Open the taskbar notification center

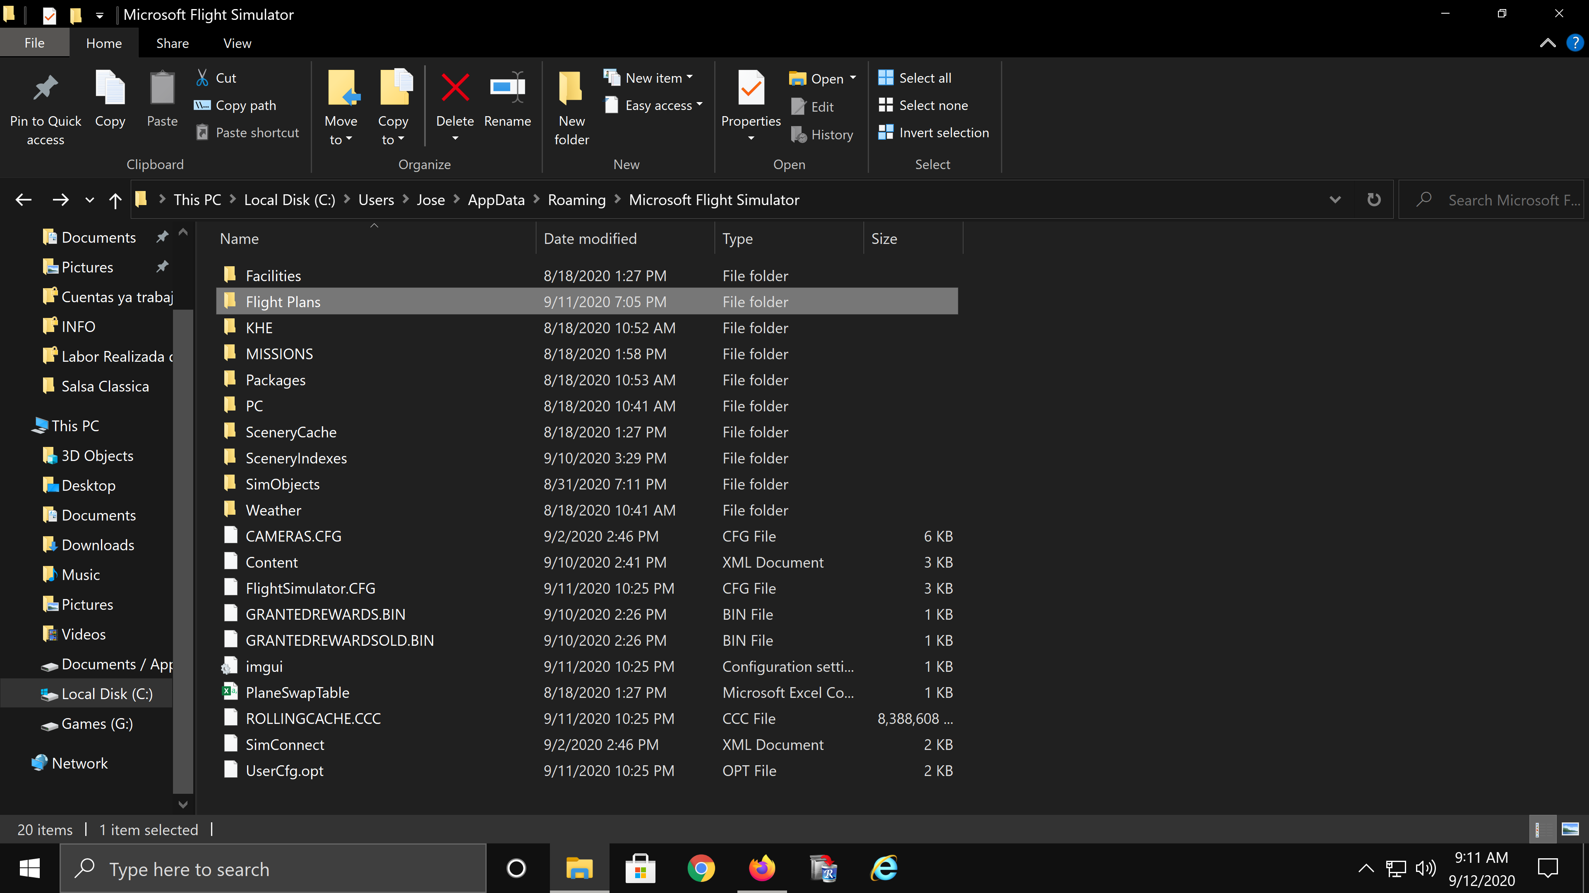[1548, 869]
